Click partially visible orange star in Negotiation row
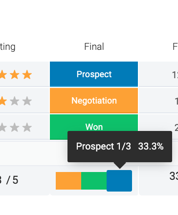This screenshot has height=215, width=178. click(3, 101)
